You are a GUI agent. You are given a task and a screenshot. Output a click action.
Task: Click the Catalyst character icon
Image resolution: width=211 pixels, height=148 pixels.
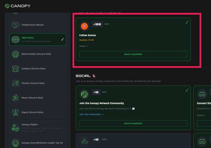pos(15,69)
